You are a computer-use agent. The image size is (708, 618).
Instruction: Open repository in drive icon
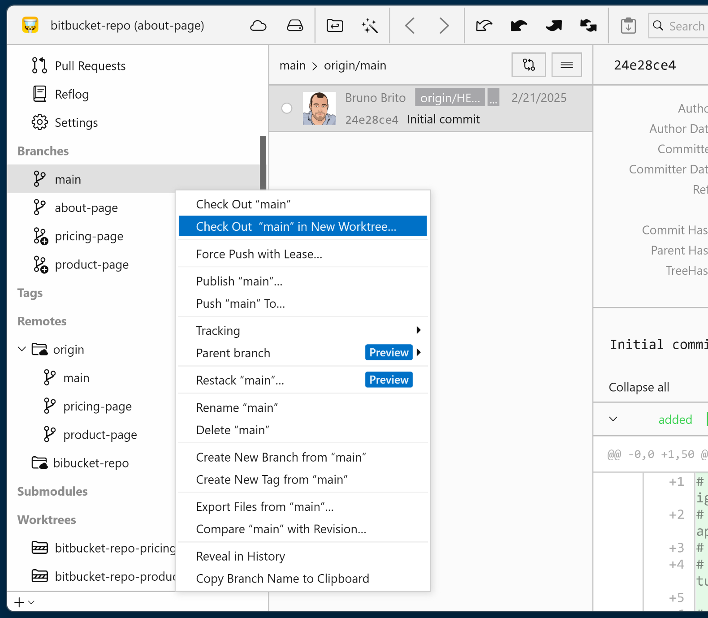[294, 26]
